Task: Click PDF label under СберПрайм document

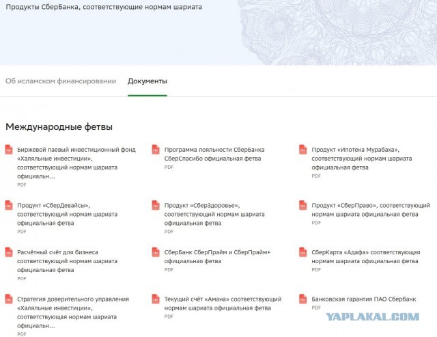Action: [x=169, y=269]
